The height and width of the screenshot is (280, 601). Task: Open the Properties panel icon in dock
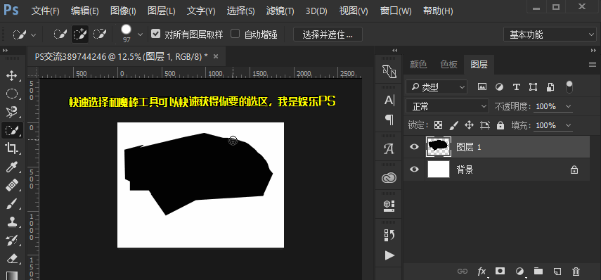click(x=389, y=206)
